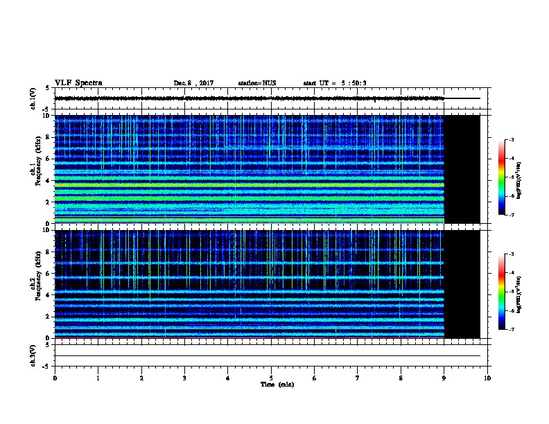Click the x-axis tick label "10"
The image size is (549, 424).
pyautogui.click(x=487, y=378)
